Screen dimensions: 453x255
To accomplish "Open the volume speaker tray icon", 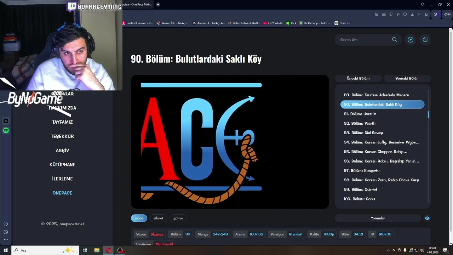I will pos(422,250).
